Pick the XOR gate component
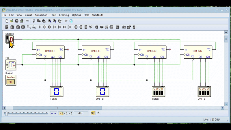Screen dimensions: 231x130 point(64,27)
